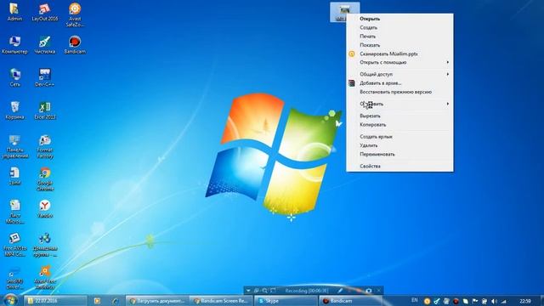Close the recording status bar with X
This screenshot has height=306, width=544.
point(379,291)
